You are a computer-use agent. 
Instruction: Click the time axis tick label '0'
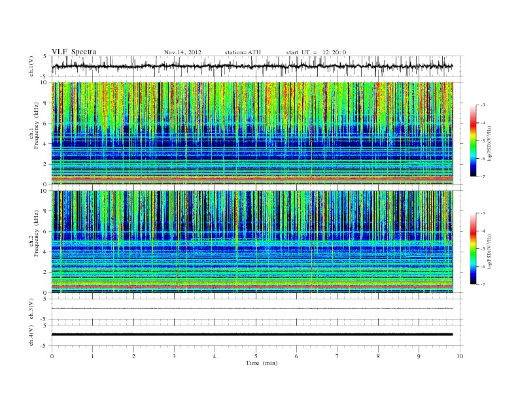[x=52, y=356]
